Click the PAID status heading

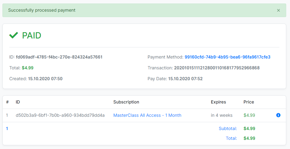(32, 35)
